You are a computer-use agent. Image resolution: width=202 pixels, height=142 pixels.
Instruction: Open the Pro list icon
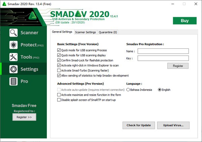pos(13,81)
